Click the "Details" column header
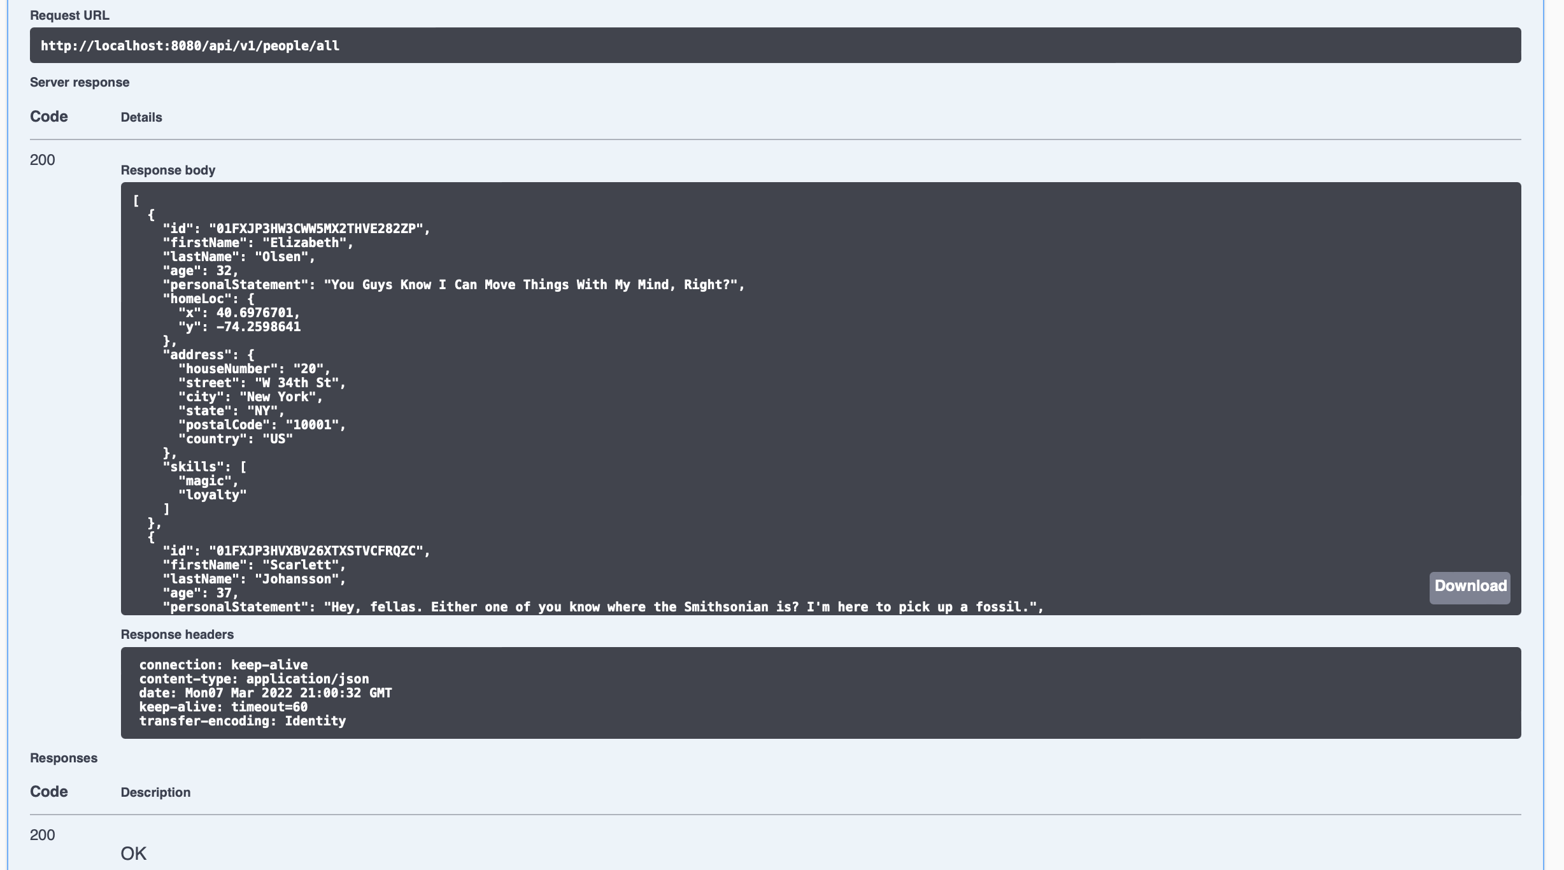 (x=141, y=117)
